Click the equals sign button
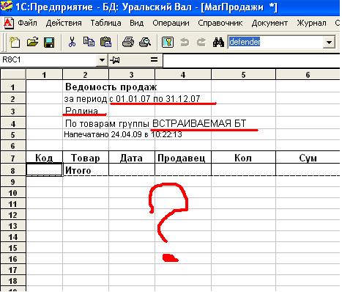 154,59
